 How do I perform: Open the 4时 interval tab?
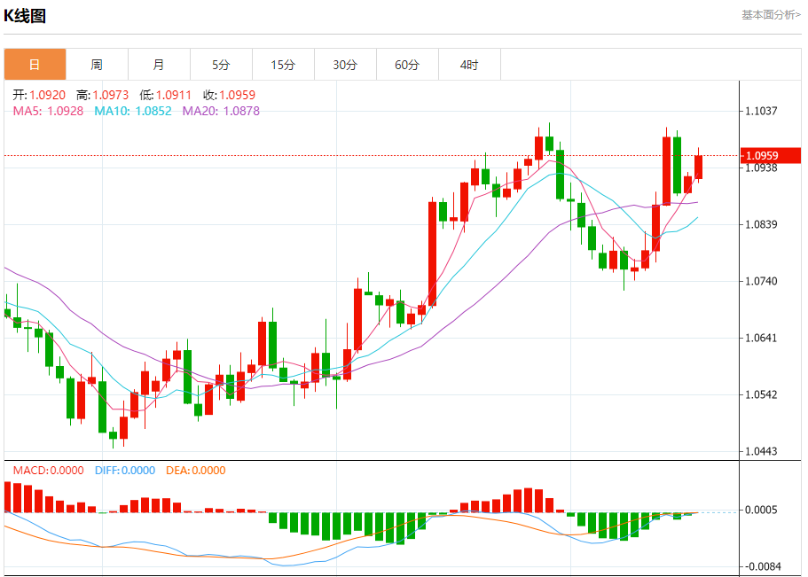(x=469, y=65)
